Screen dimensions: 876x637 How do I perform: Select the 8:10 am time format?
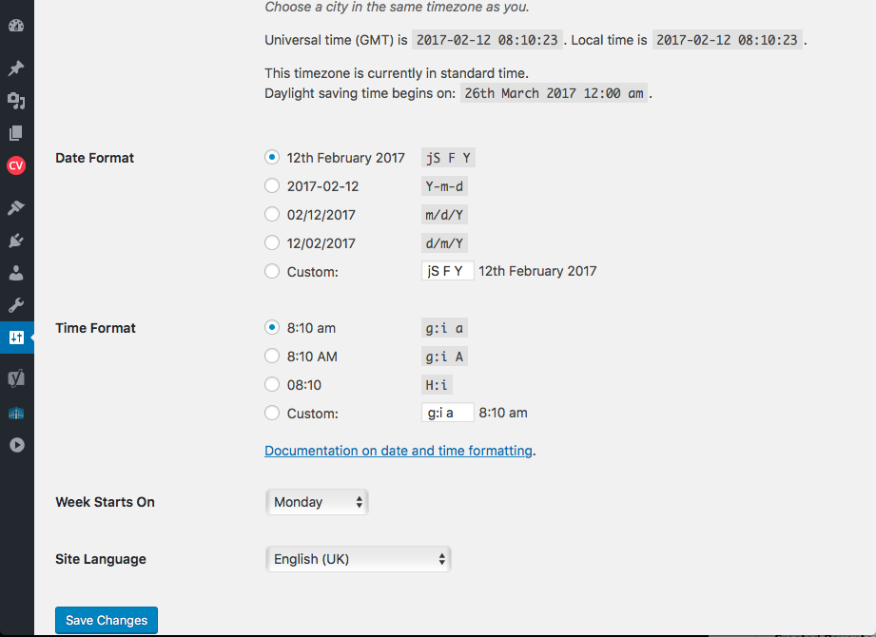tap(272, 328)
